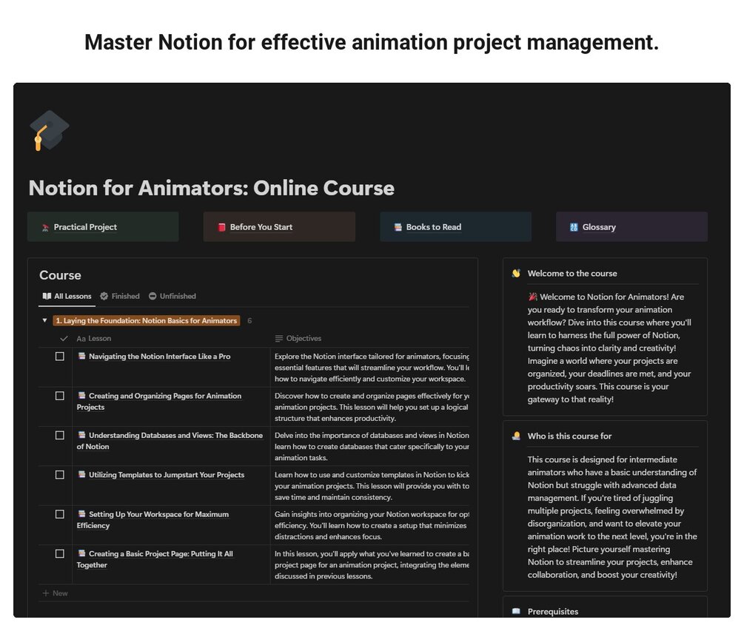Click the Welcome to the course heading
Image resolution: width=744 pixels, height=631 pixels.
pos(572,274)
